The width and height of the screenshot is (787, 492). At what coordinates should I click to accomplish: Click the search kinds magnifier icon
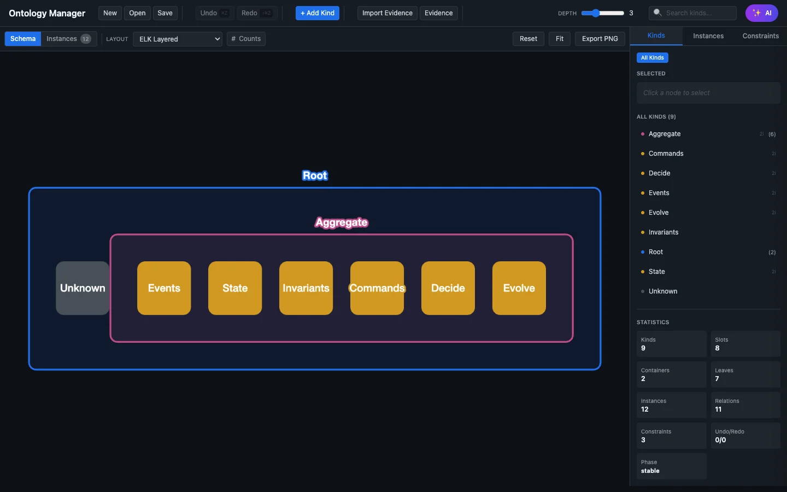(x=656, y=13)
